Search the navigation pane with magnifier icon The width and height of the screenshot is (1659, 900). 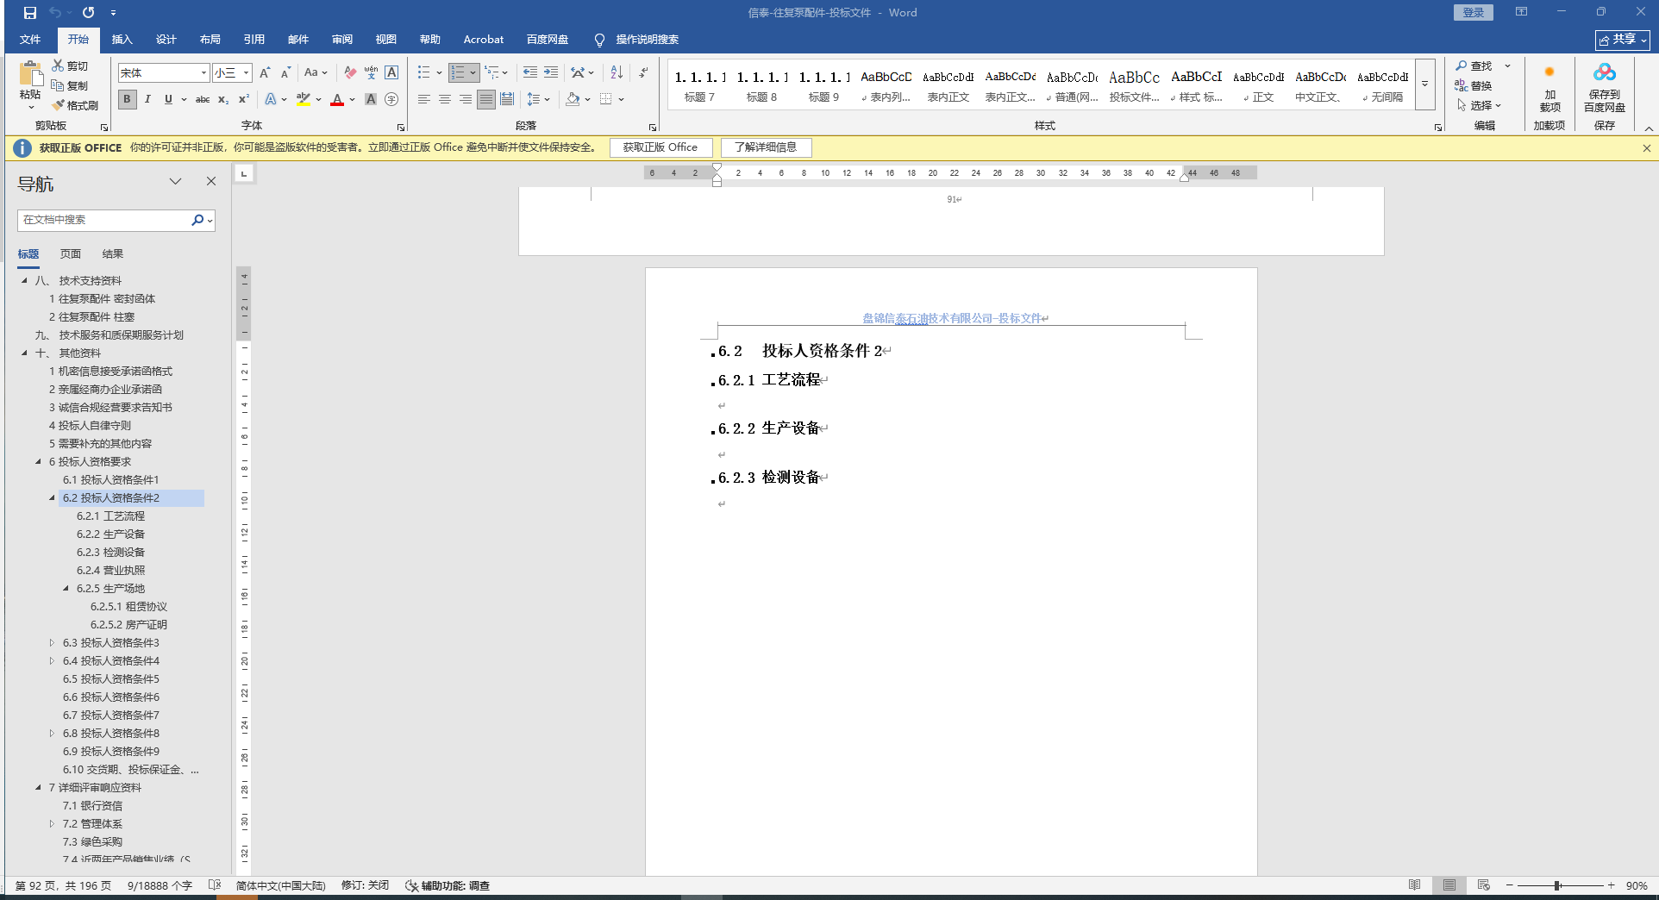click(x=197, y=220)
